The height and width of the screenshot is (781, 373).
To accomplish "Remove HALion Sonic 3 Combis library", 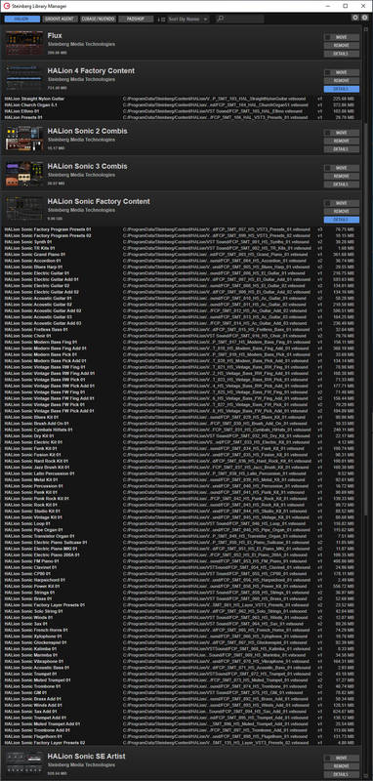I will tap(342, 176).
